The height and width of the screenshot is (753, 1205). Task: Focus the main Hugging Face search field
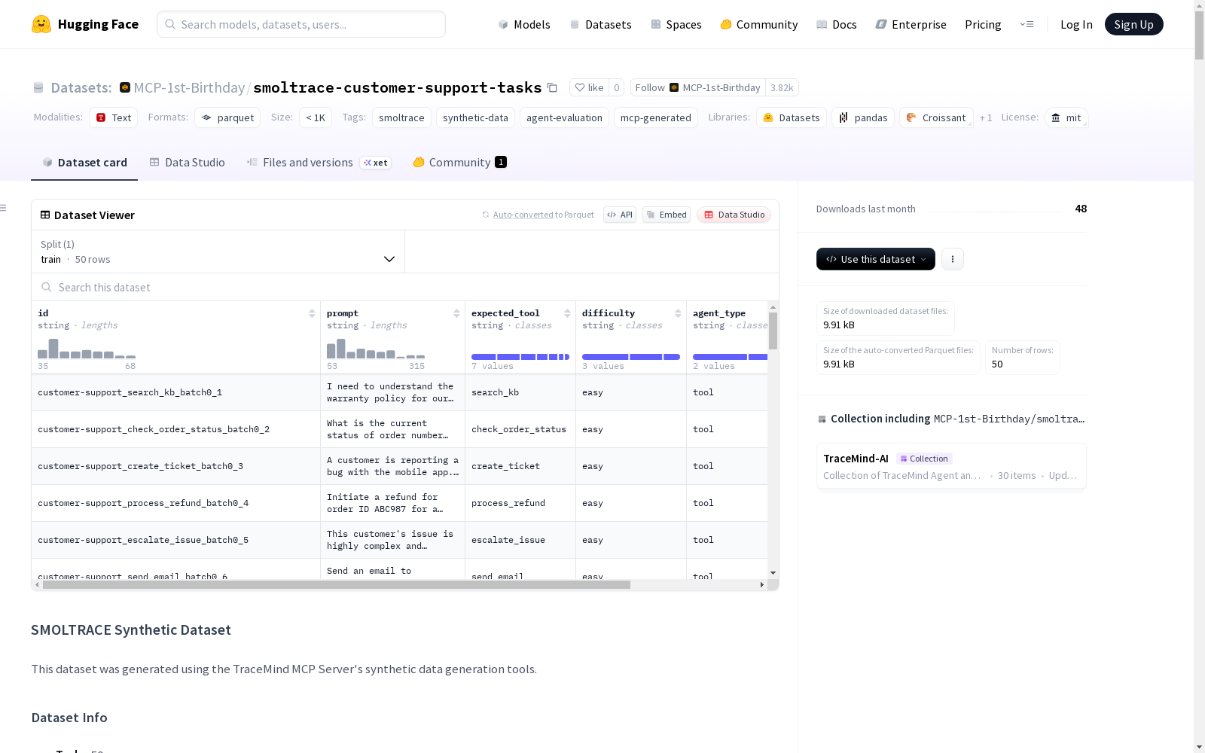(x=301, y=24)
